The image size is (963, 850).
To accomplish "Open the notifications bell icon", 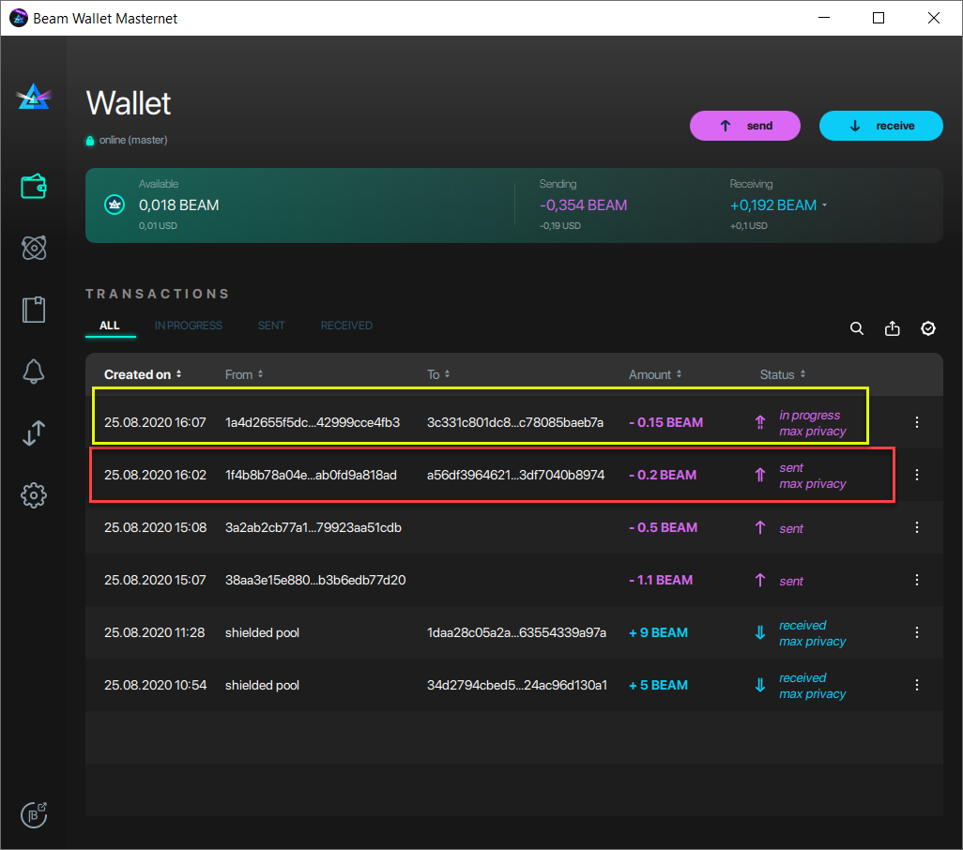I will 34,372.
